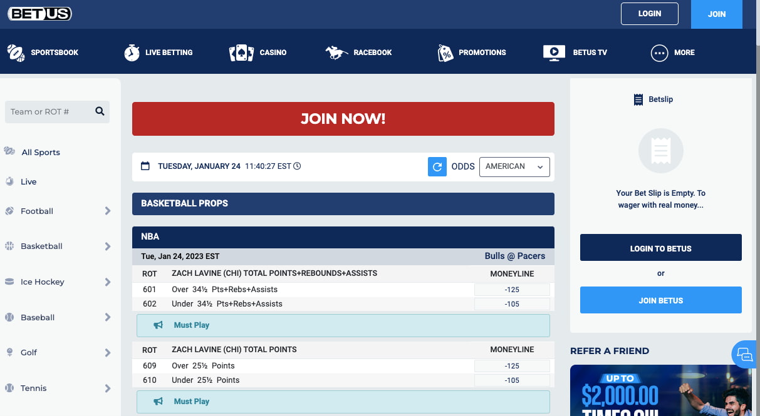Open the live chat bubble icon
760x416 pixels.
tap(744, 355)
